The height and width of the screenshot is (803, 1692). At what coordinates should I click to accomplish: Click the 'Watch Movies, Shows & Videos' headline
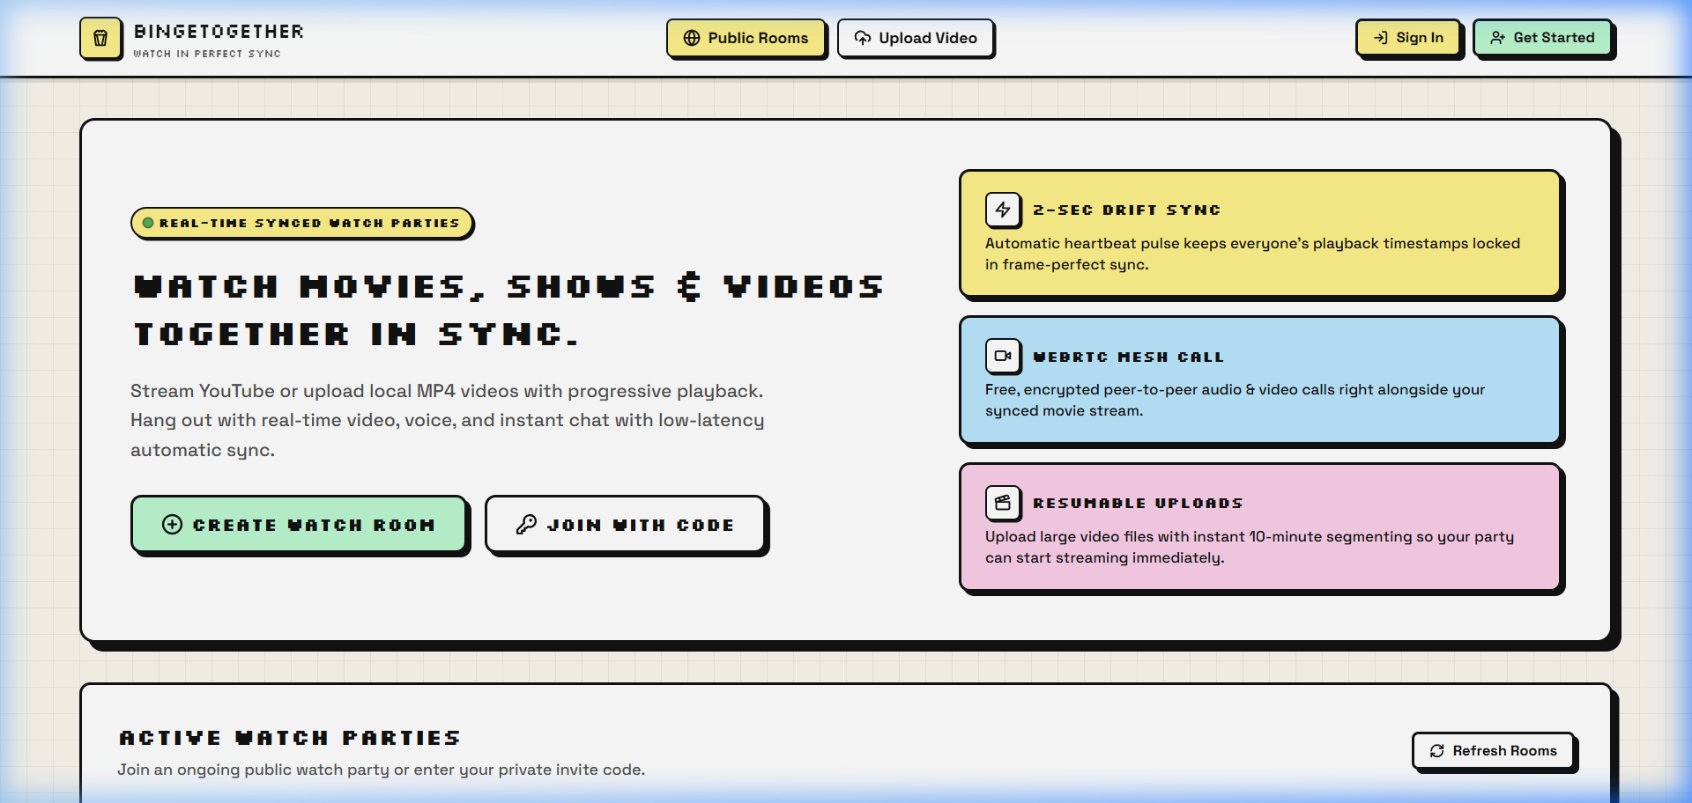click(x=508, y=311)
